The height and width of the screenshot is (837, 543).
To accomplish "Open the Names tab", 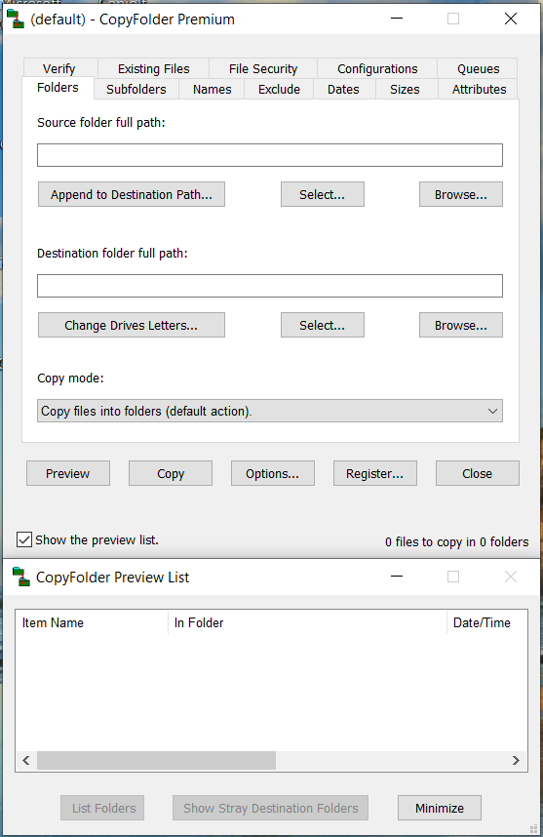I will coord(212,89).
